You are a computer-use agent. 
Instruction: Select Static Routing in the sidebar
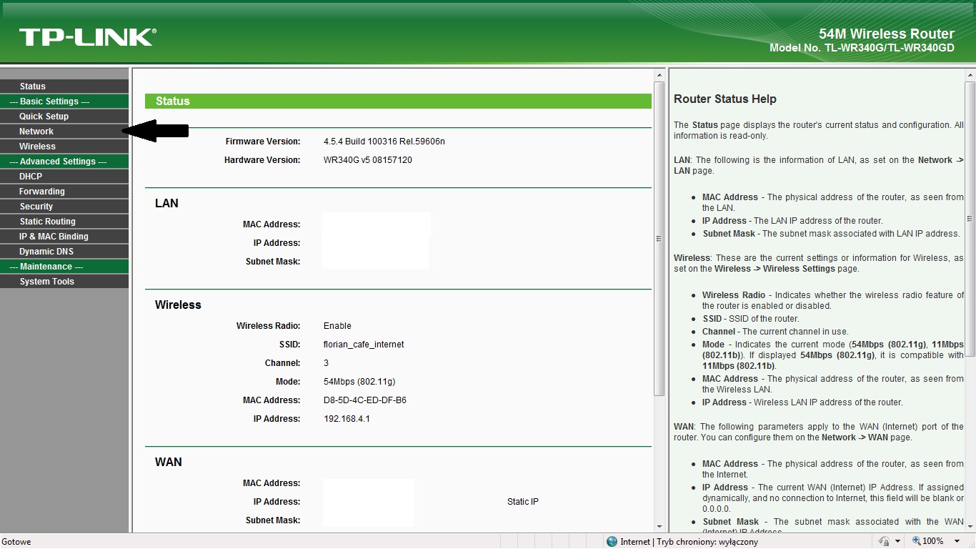64,222
